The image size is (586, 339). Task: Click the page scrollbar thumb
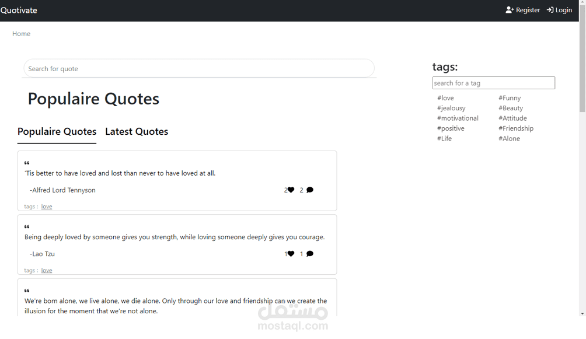tap(582, 58)
